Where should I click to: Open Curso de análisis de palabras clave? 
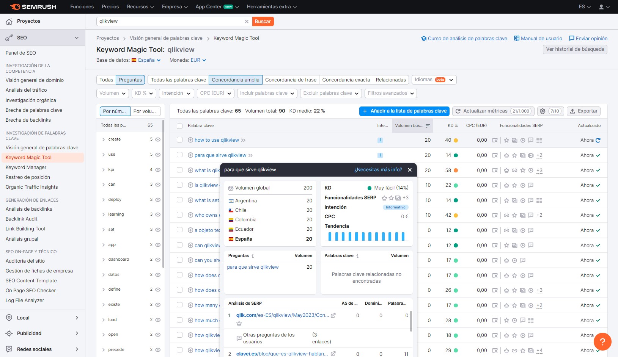pyautogui.click(x=464, y=38)
